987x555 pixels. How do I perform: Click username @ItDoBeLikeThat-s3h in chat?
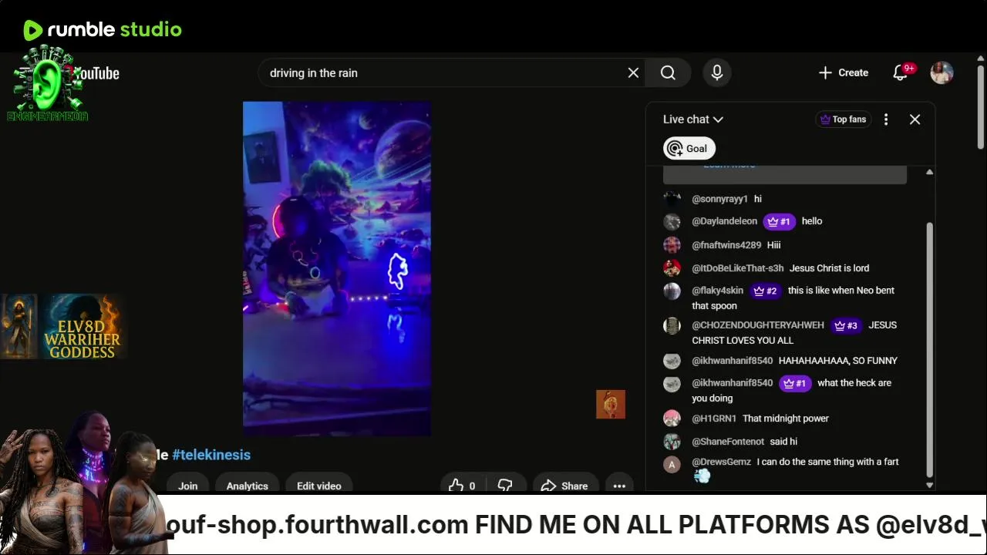coord(738,268)
